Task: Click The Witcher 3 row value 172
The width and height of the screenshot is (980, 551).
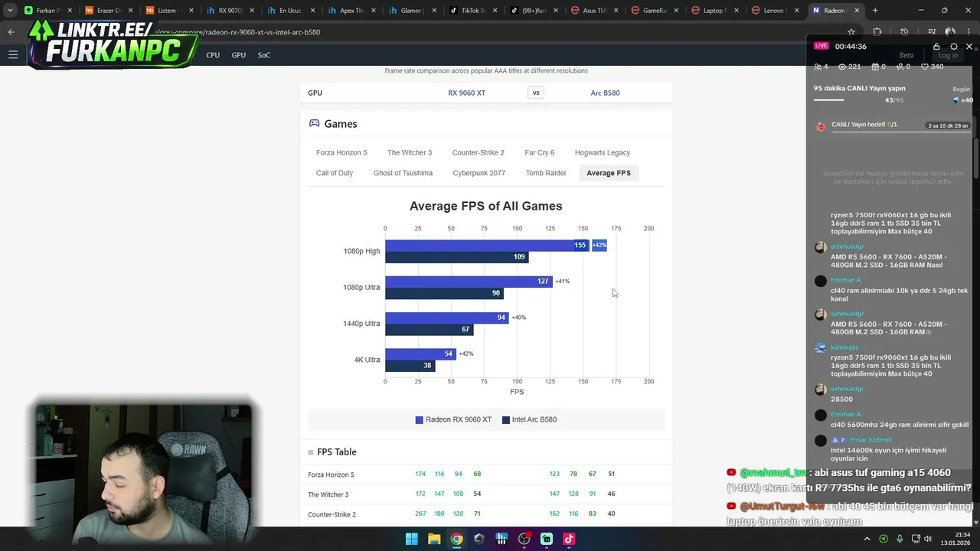Action: click(420, 494)
